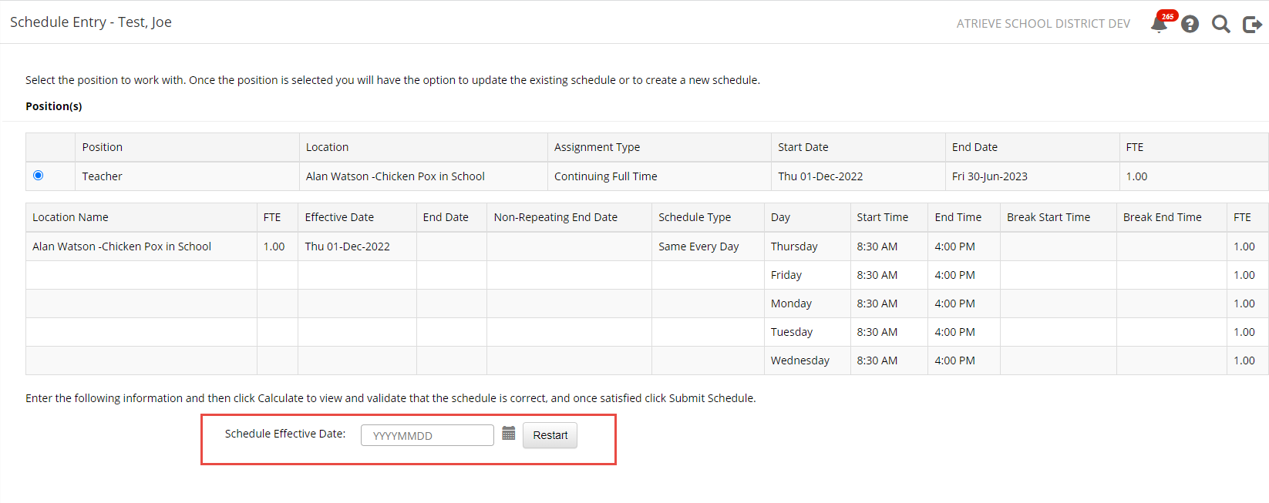Screen dimensions: 1269x503
Task: Click the Alan Watson location name cell
Action: (122, 246)
